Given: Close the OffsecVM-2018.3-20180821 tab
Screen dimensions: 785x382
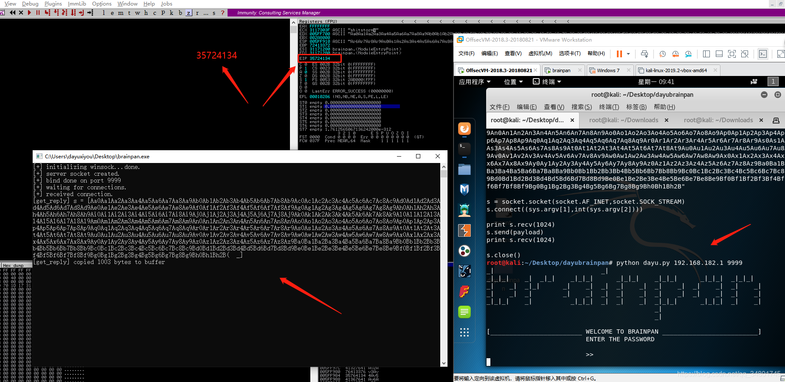Looking at the screenshot, I should (x=535, y=70).
